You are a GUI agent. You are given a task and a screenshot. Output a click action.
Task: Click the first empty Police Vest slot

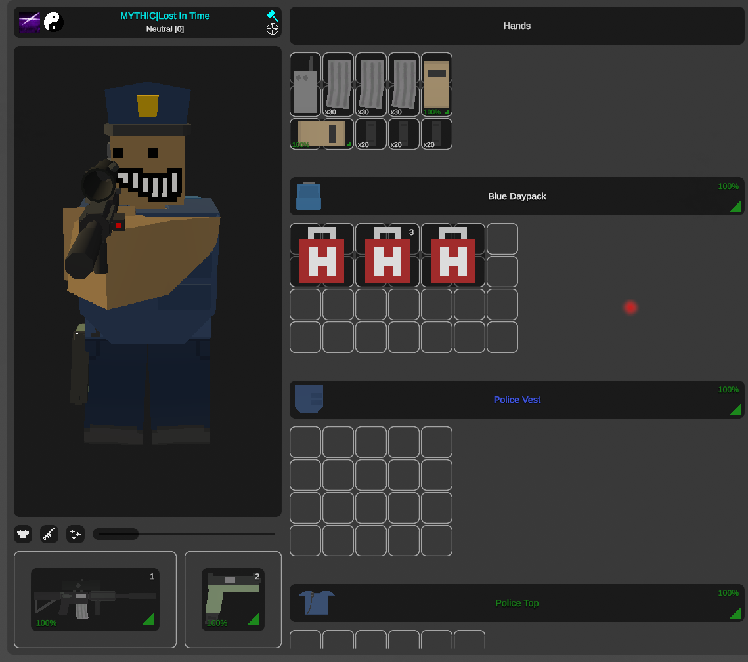pos(305,442)
